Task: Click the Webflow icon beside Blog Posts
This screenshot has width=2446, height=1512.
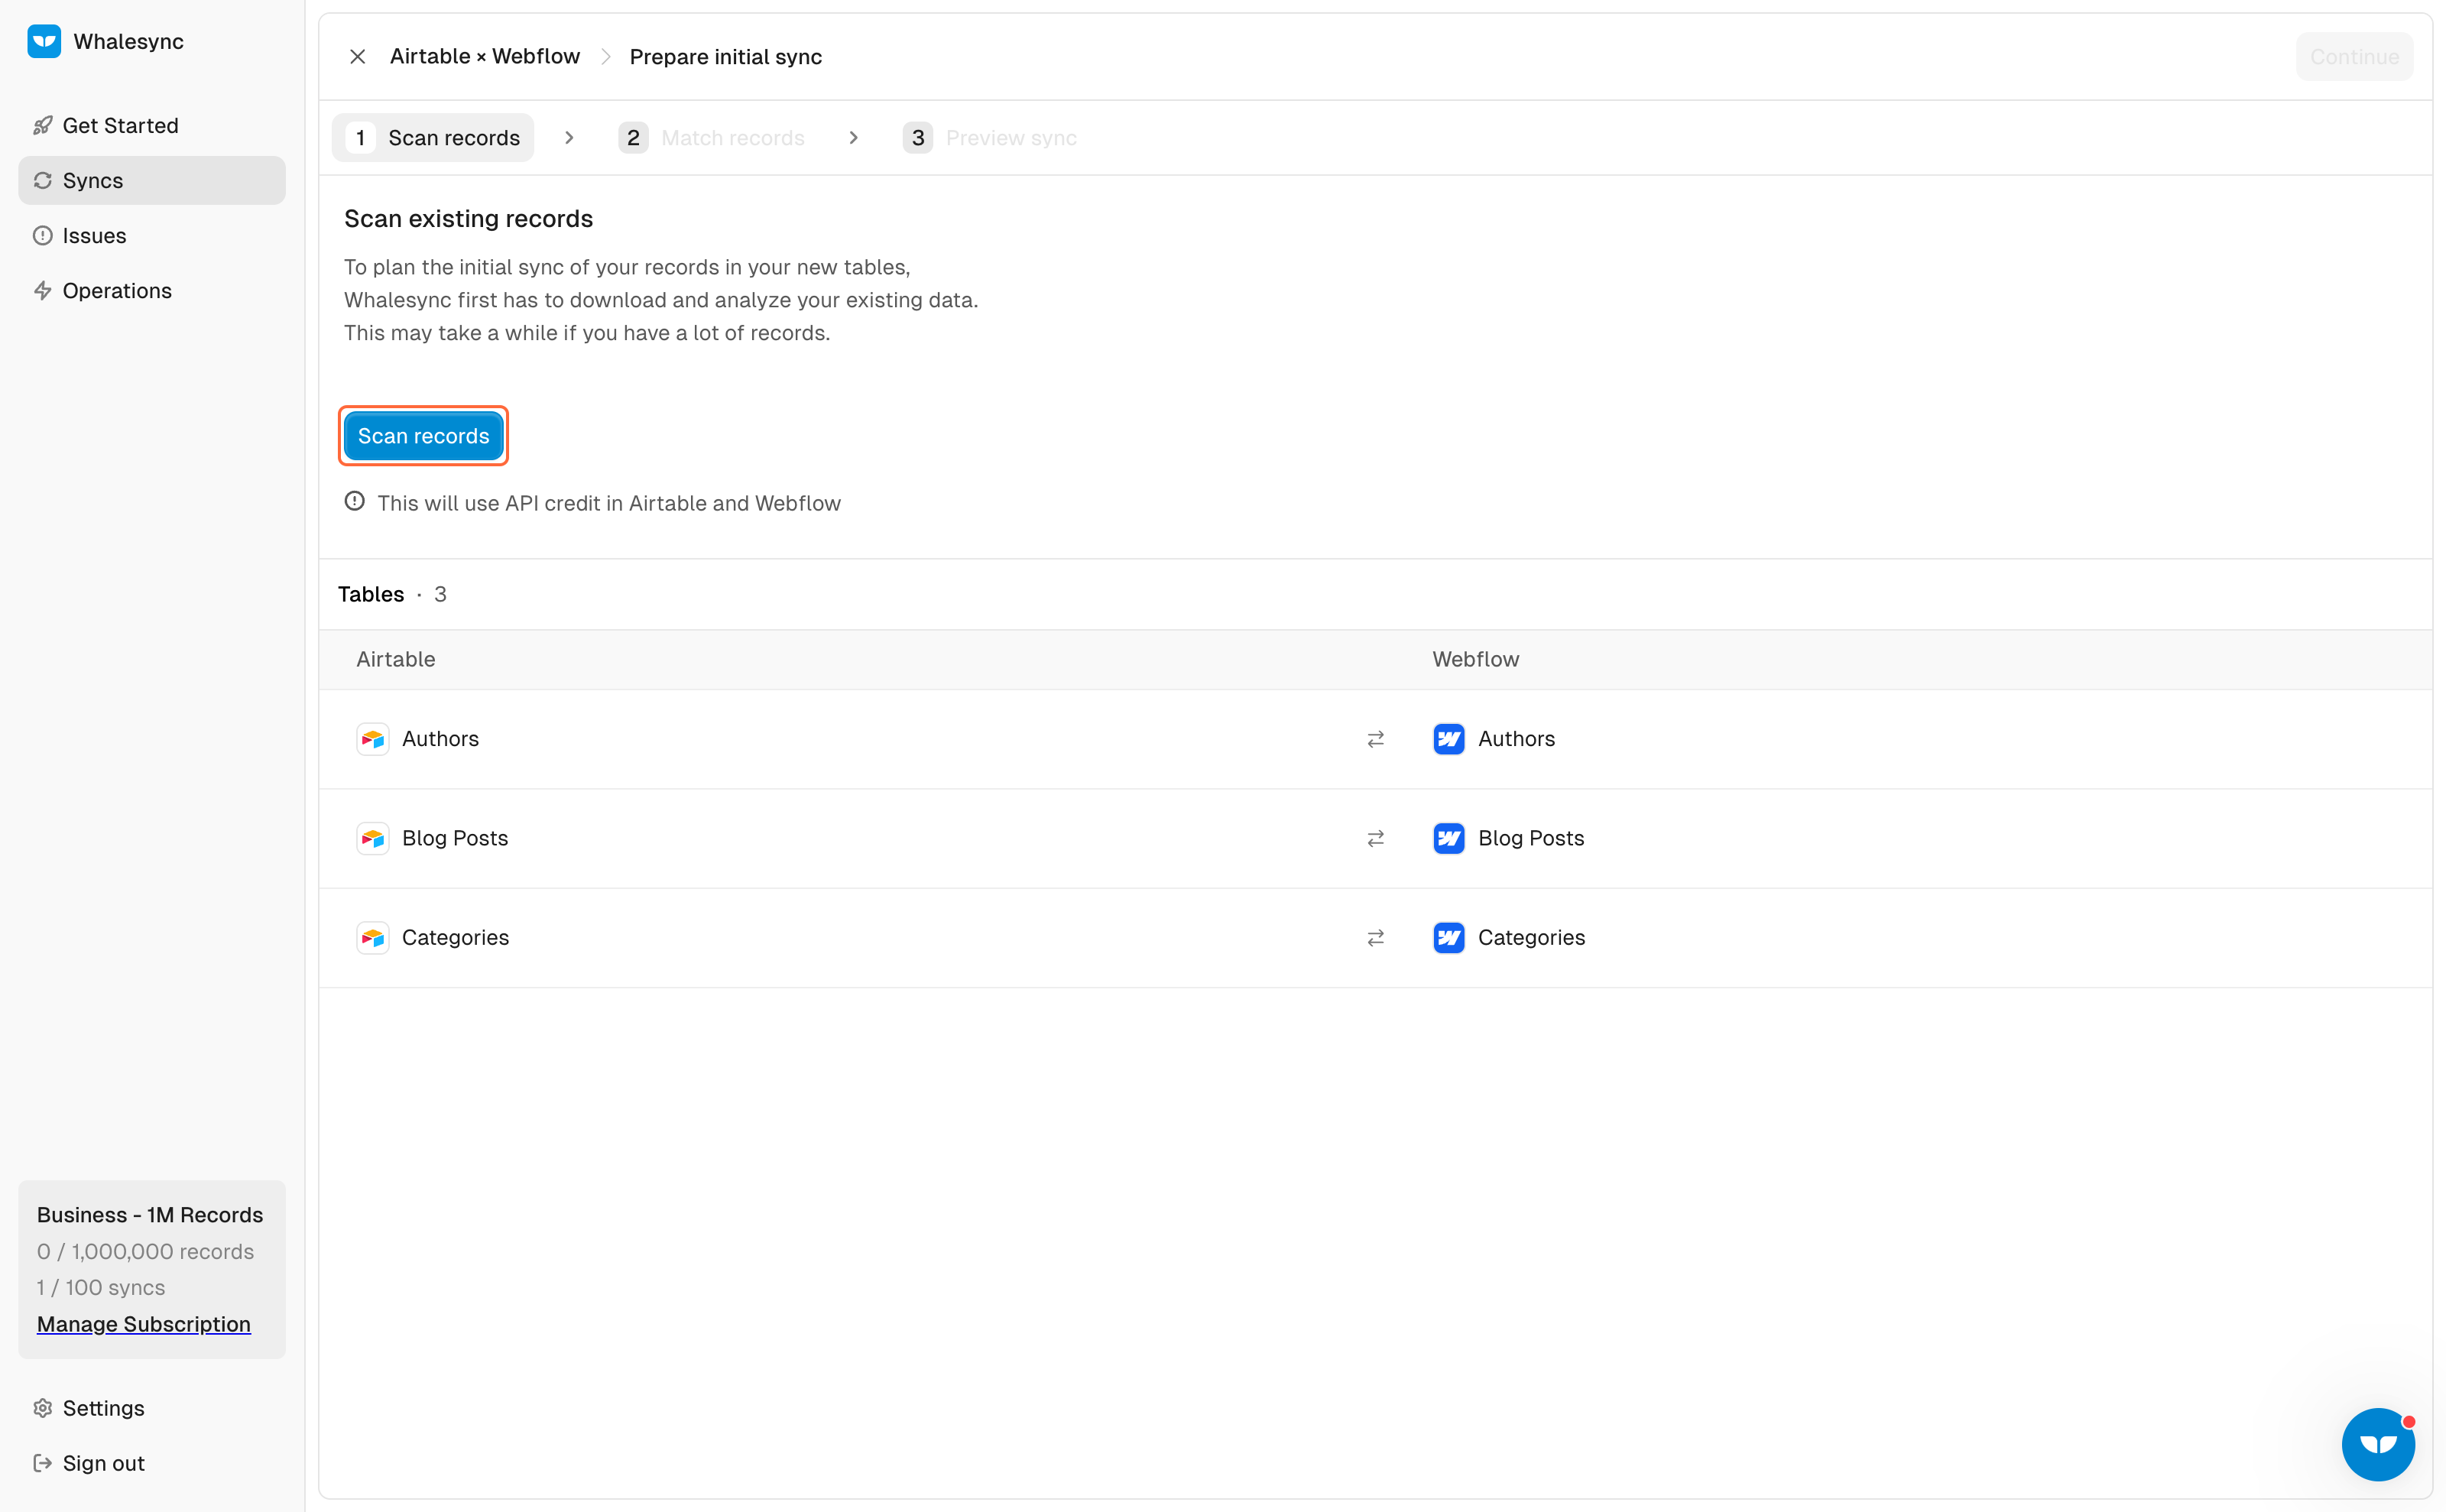Action: click(1449, 838)
